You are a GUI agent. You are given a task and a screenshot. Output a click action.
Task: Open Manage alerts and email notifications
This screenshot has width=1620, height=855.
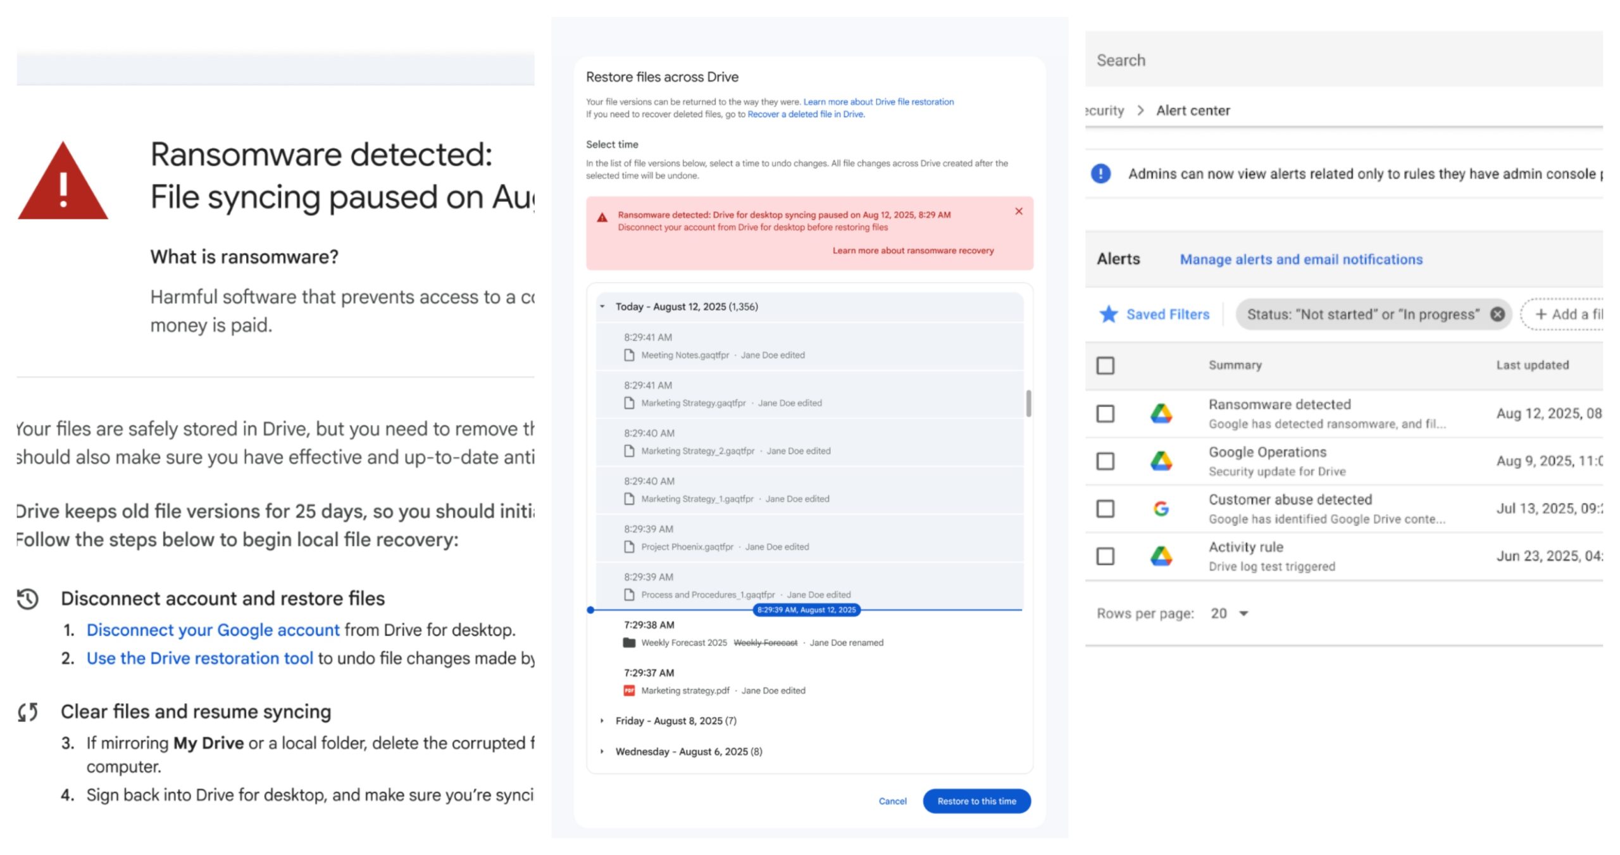tap(1300, 259)
